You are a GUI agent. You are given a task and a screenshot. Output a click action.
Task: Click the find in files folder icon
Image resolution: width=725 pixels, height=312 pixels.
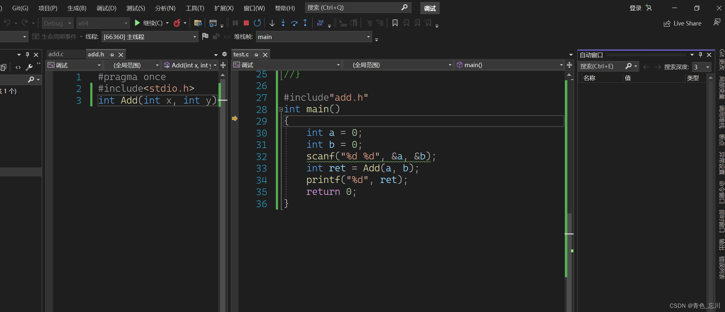[x=198, y=23]
